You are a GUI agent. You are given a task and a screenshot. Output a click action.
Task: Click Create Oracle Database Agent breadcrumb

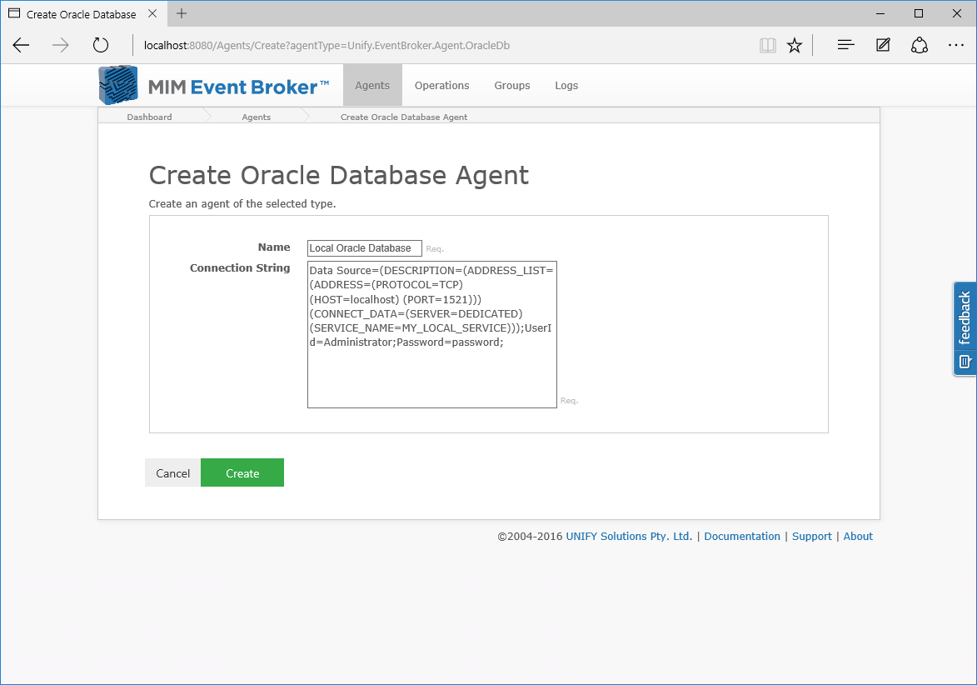point(404,117)
